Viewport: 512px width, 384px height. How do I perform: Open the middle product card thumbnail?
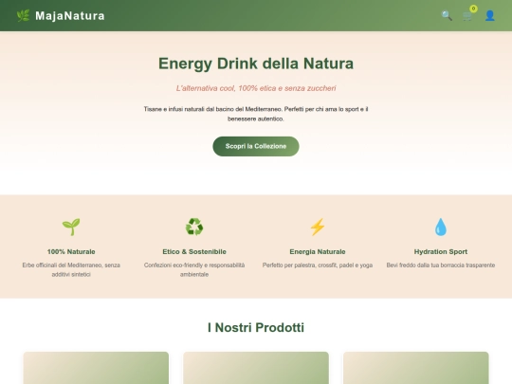pos(256,368)
